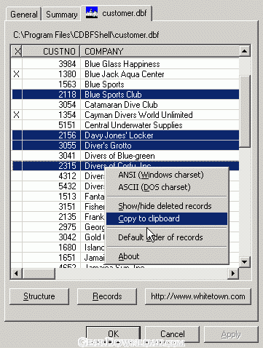The height and width of the screenshot is (348, 263).
Task: Select the Blue Sports Club row
Action: pyautogui.click(x=125, y=95)
